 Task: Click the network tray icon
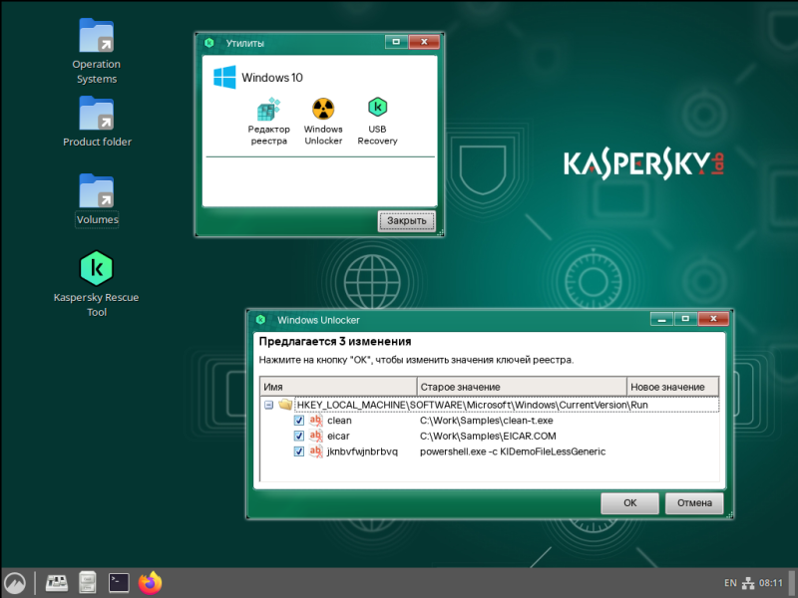point(747,583)
